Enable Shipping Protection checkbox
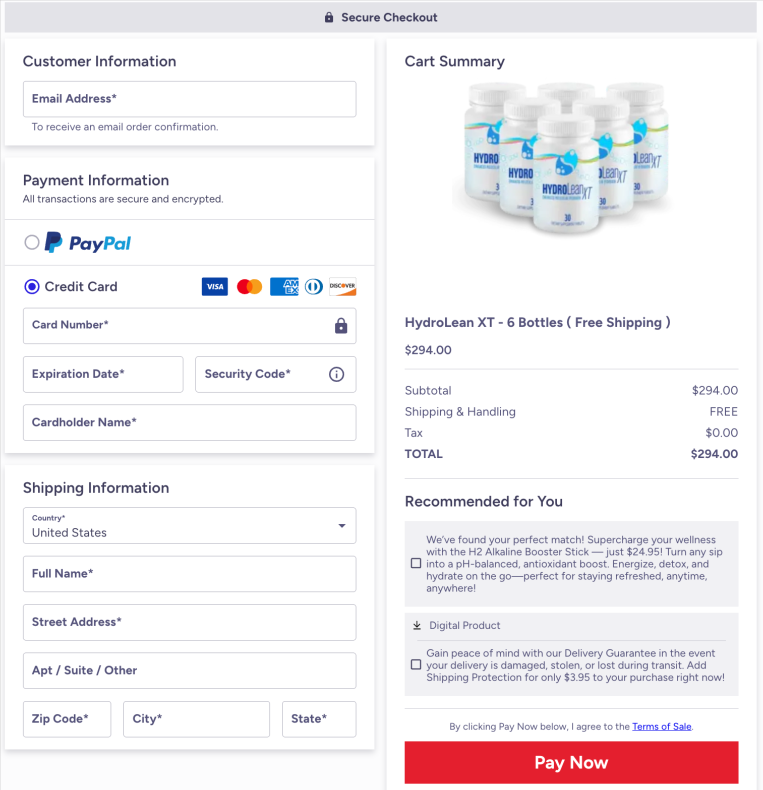The image size is (763, 790). tap(416, 664)
